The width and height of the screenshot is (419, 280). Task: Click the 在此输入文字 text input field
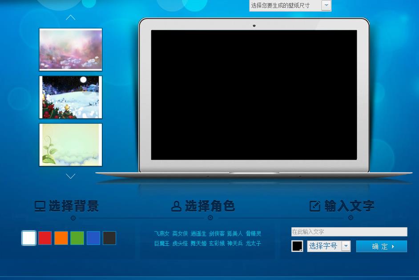pyautogui.click(x=349, y=232)
